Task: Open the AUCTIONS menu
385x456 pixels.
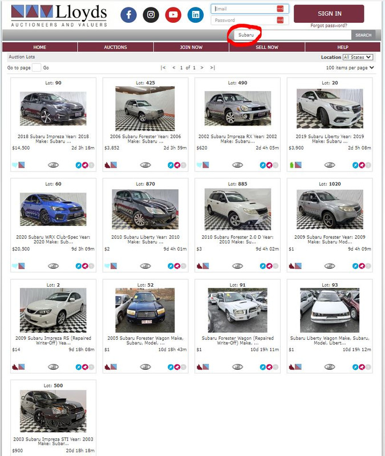Action: point(116,47)
